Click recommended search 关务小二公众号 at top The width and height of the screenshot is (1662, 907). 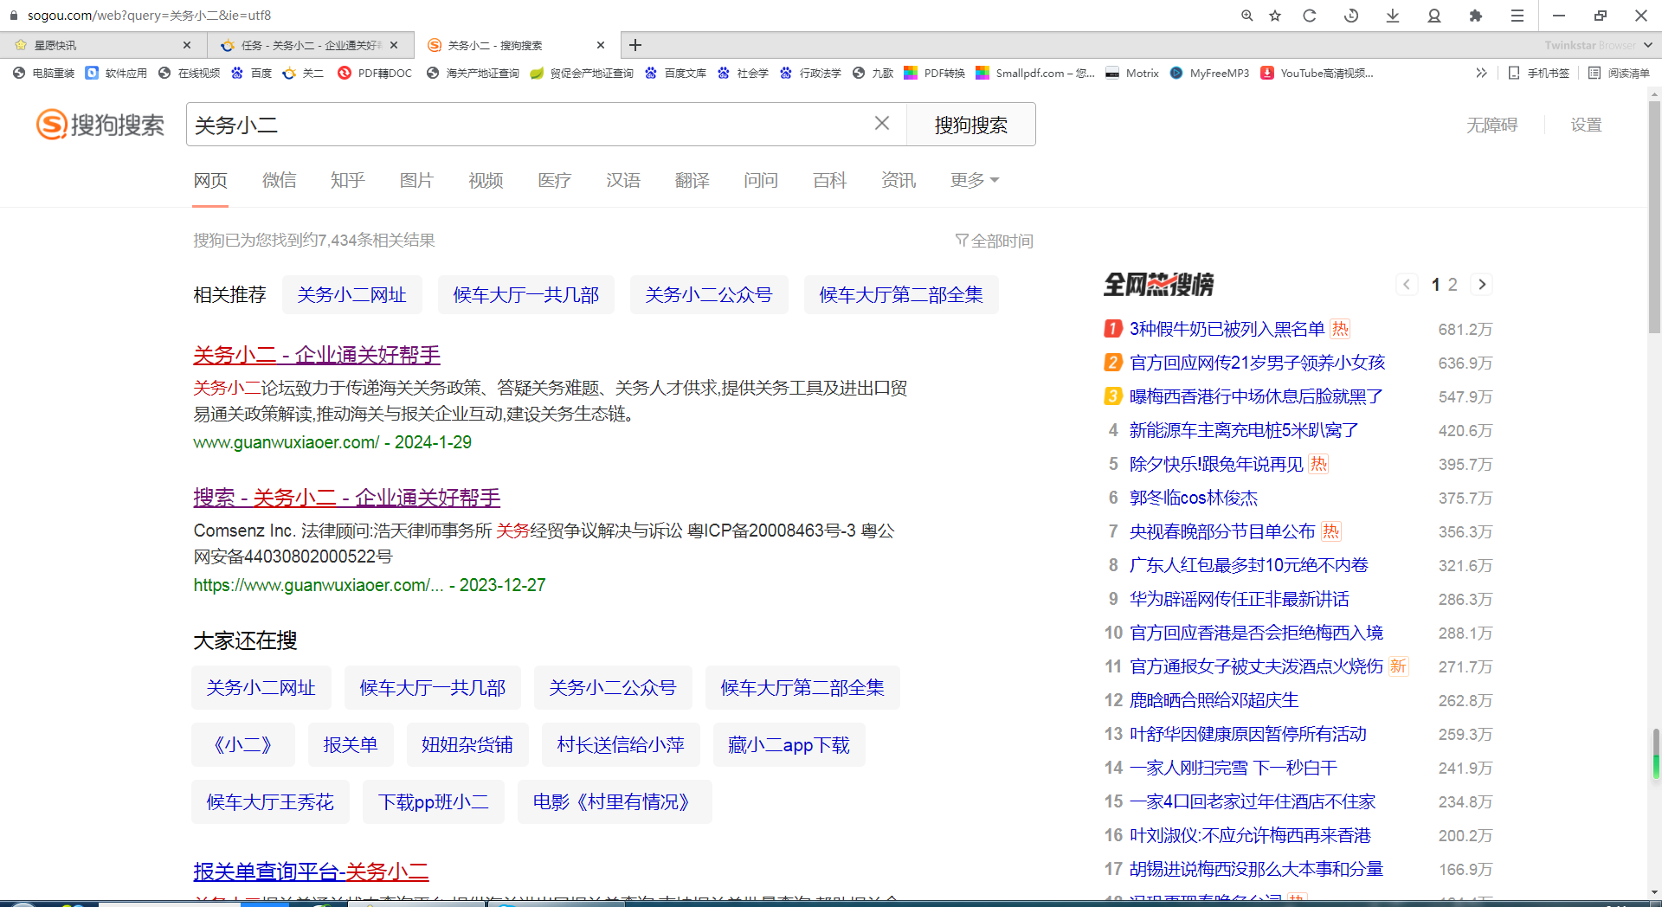pyautogui.click(x=708, y=295)
